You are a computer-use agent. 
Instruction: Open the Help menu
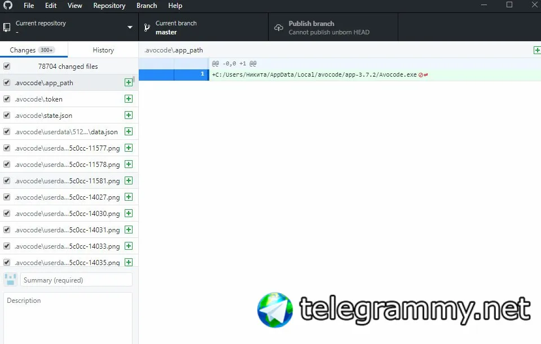tap(175, 6)
